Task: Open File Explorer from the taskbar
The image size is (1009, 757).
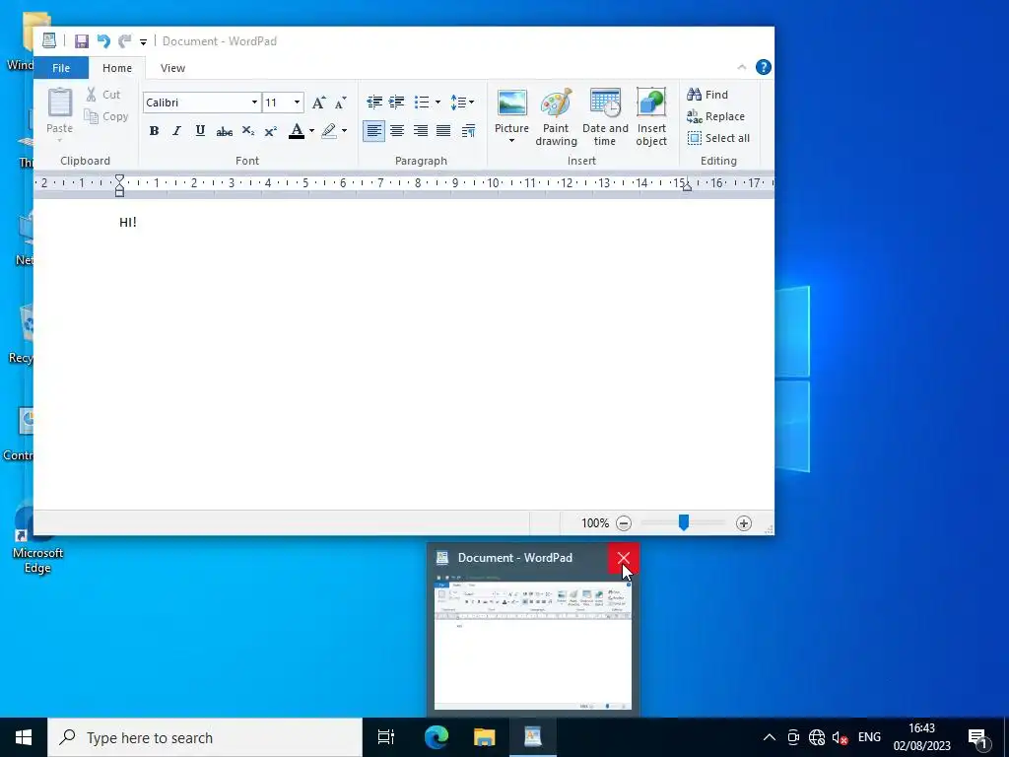Action: coord(485,737)
